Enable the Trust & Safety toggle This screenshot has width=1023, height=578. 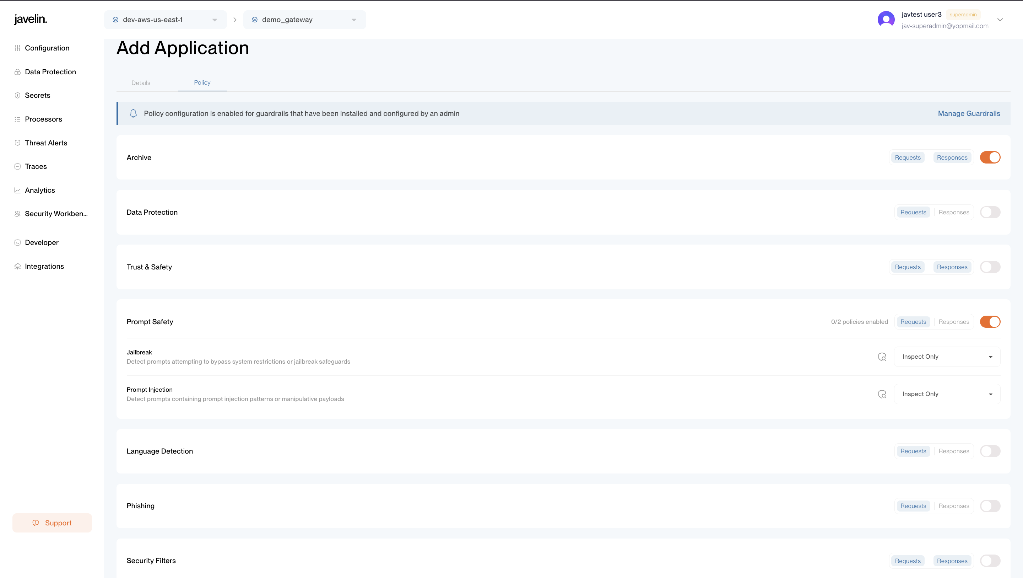click(990, 267)
